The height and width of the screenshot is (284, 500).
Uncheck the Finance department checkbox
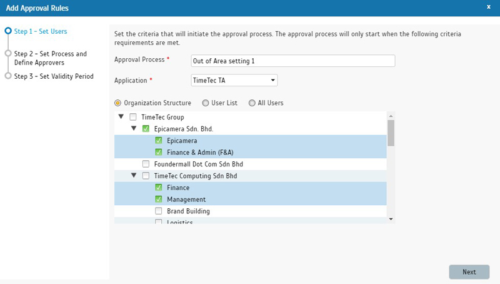point(159,187)
